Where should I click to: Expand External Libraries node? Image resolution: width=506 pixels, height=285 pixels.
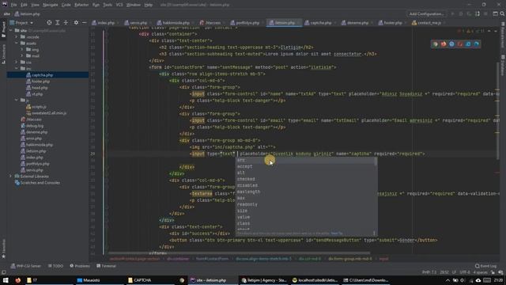11,176
